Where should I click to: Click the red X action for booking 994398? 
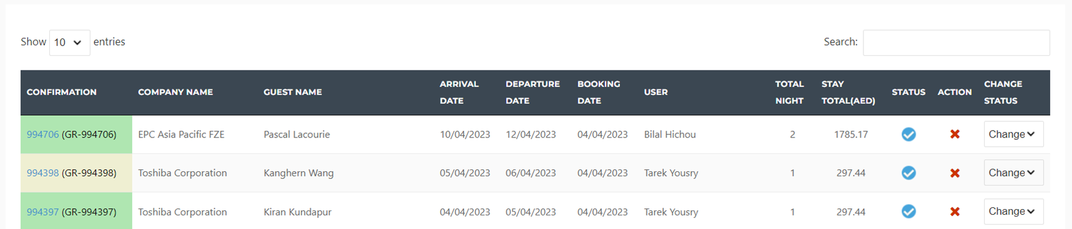[955, 173]
